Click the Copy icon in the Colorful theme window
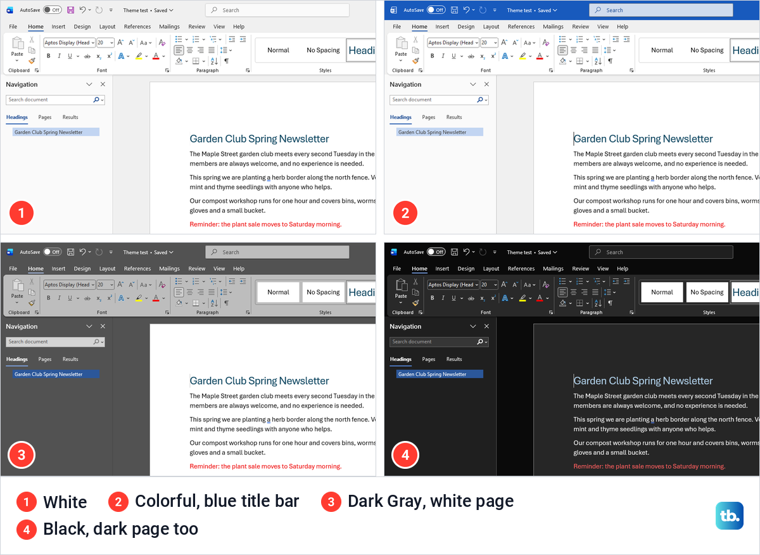This screenshot has height=555, width=760. pos(415,50)
